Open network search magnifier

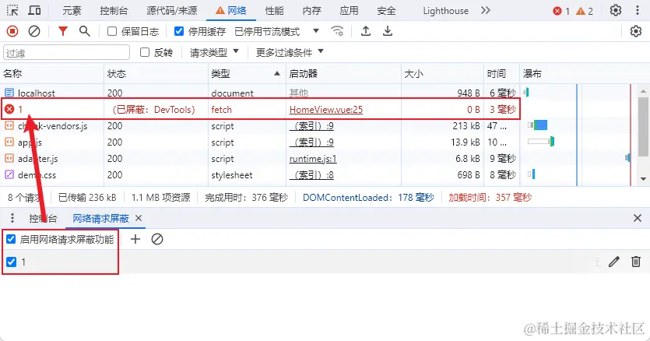click(x=85, y=31)
